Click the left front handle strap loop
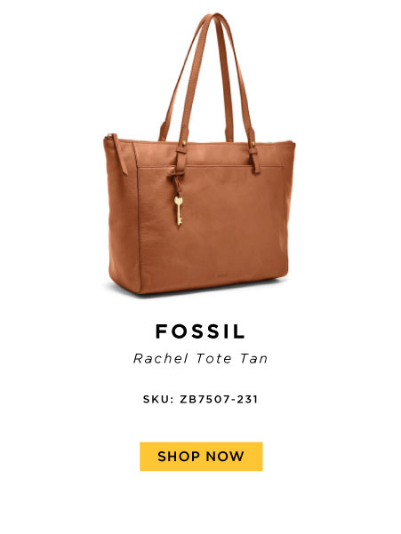 pyautogui.click(x=181, y=159)
